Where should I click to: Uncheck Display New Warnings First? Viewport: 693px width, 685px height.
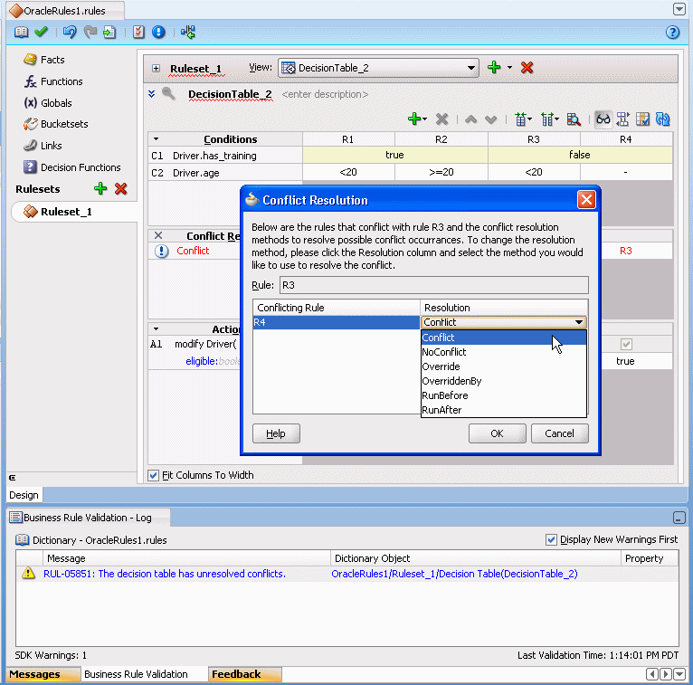click(x=551, y=539)
